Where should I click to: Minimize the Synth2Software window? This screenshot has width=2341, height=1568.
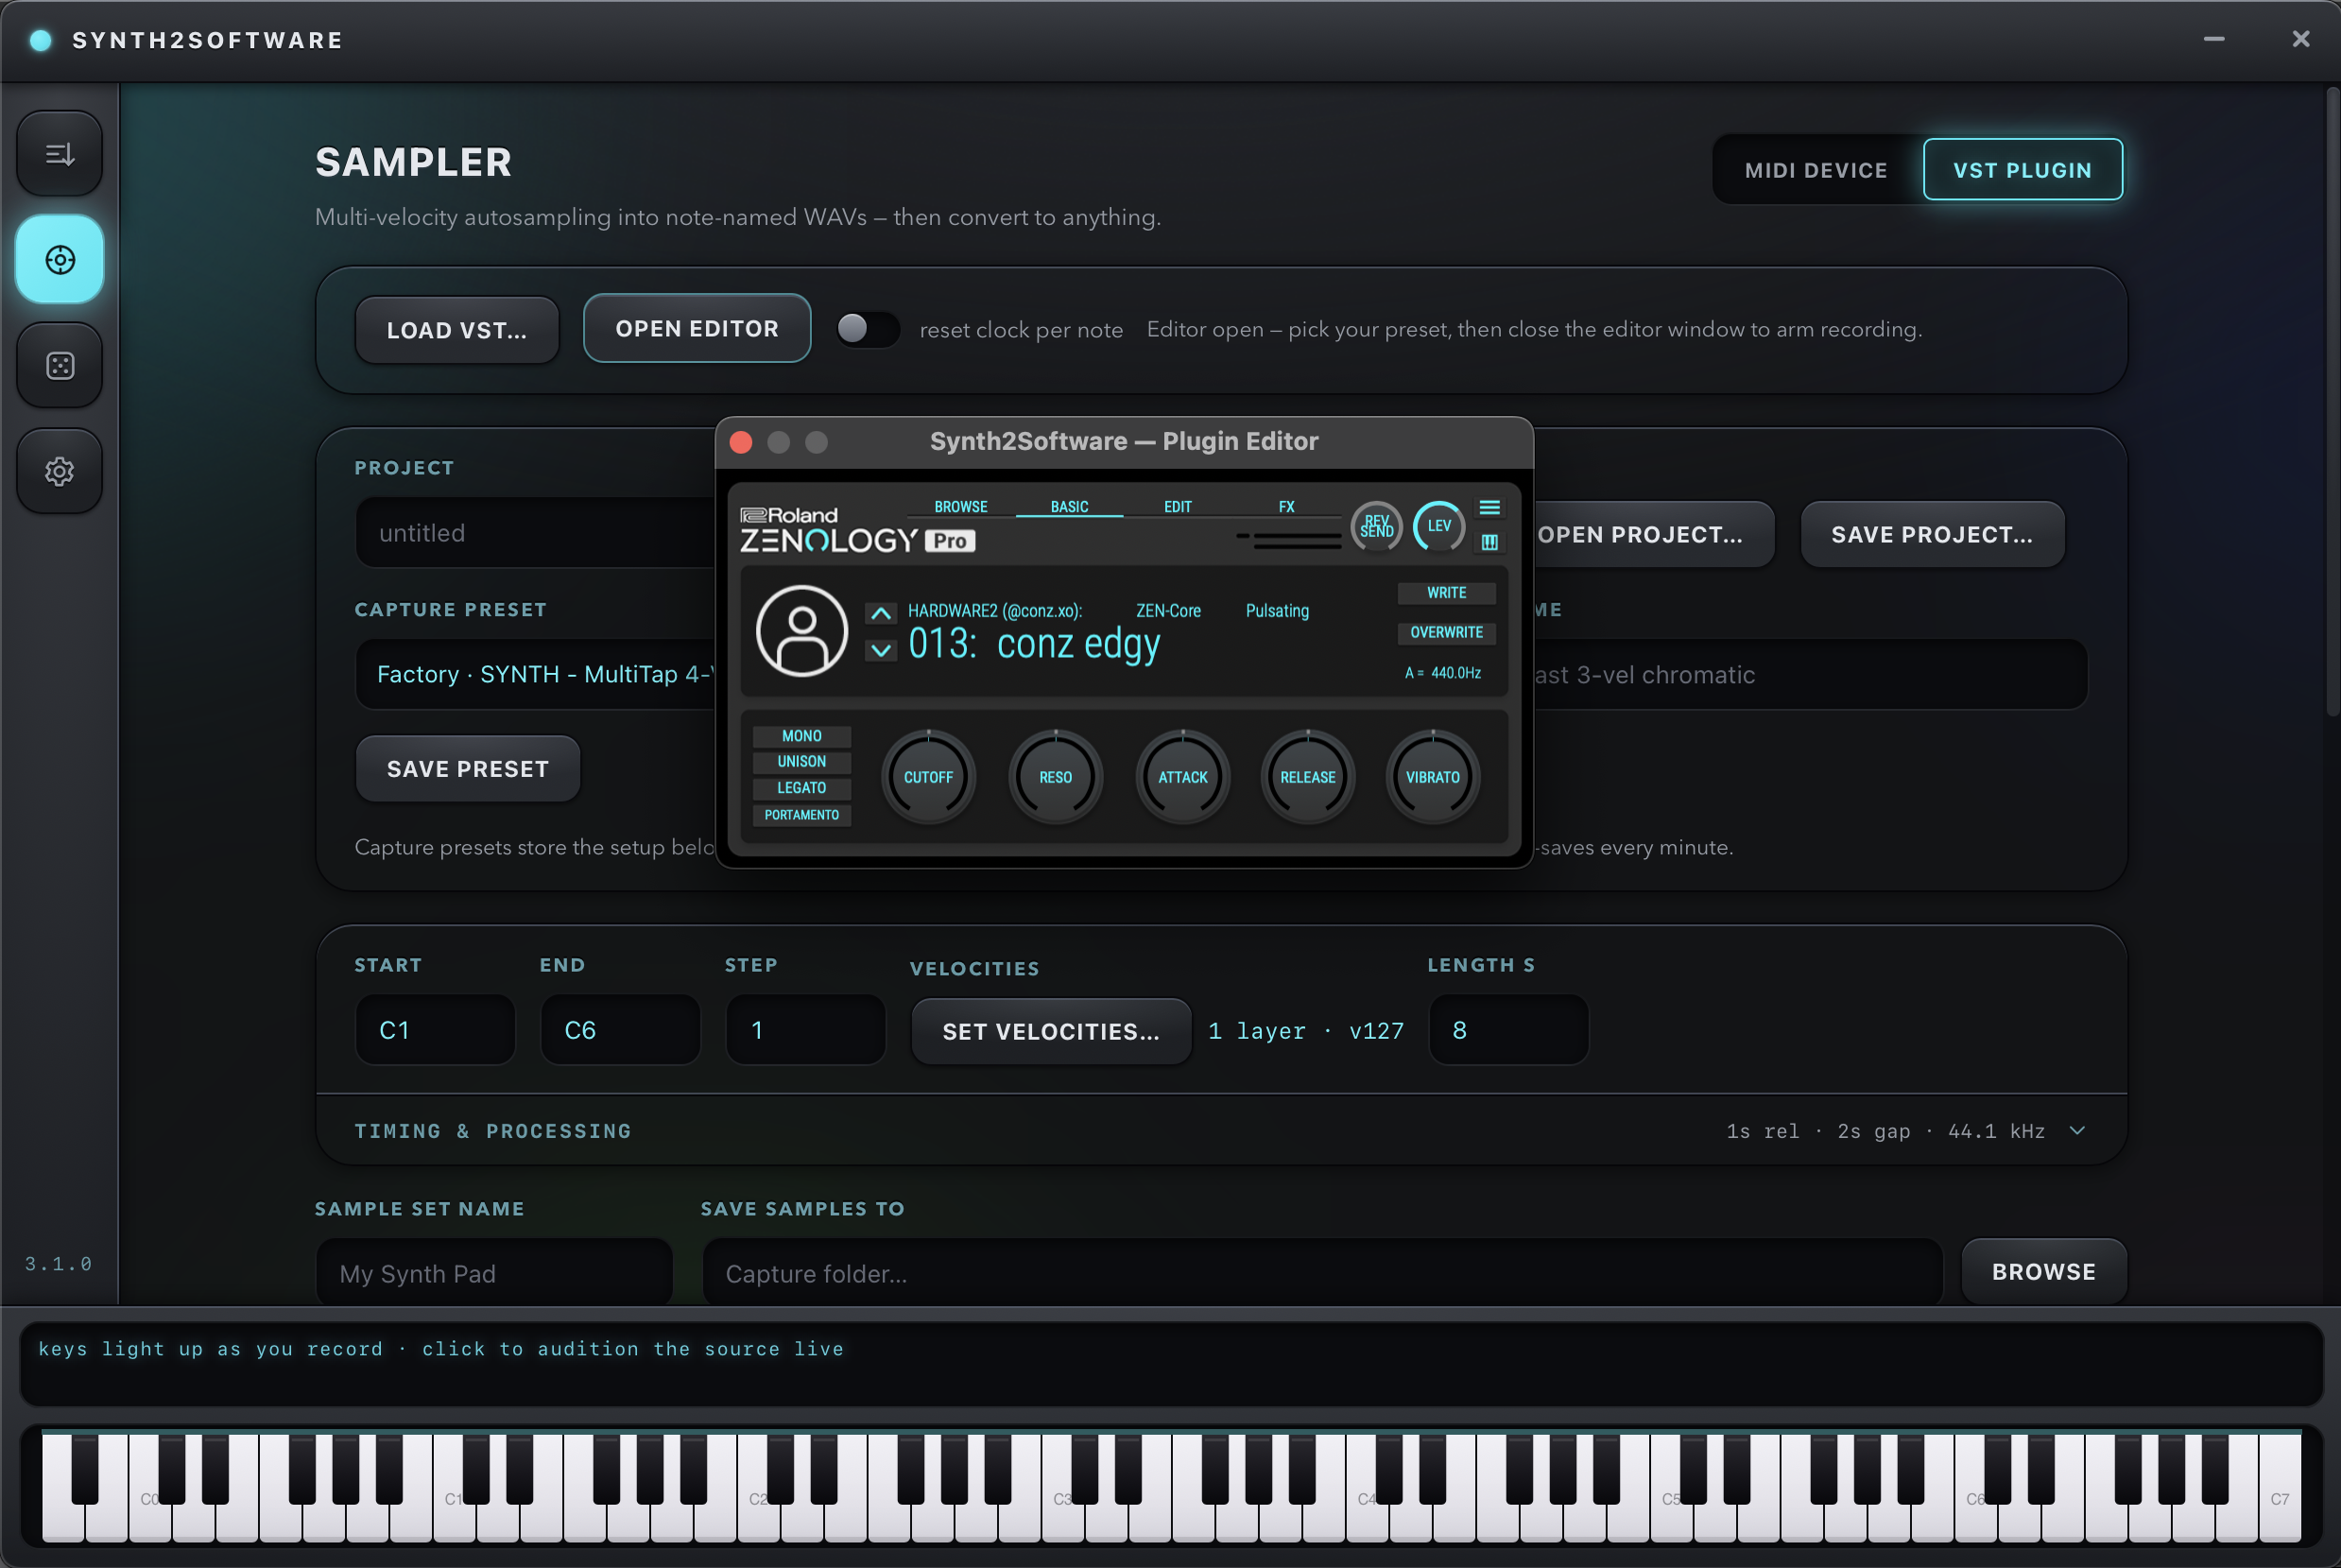pyautogui.click(x=2214, y=39)
